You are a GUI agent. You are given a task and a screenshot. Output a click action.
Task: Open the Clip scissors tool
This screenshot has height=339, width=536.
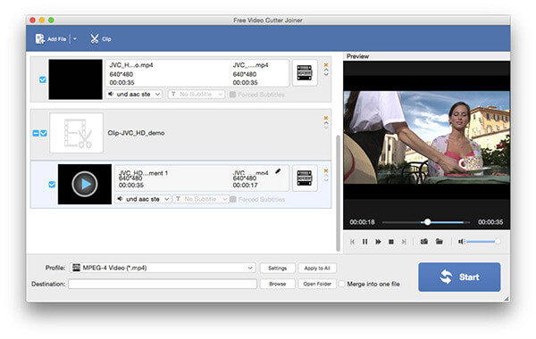pyautogui.click(x=100, y=39)
